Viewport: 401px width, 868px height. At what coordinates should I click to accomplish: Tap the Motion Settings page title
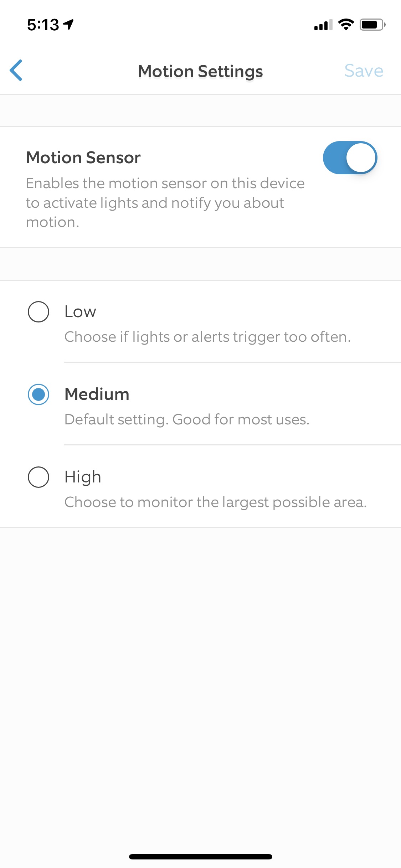coord(200,71)
